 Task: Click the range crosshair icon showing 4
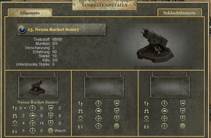click(x=15, y=123)
